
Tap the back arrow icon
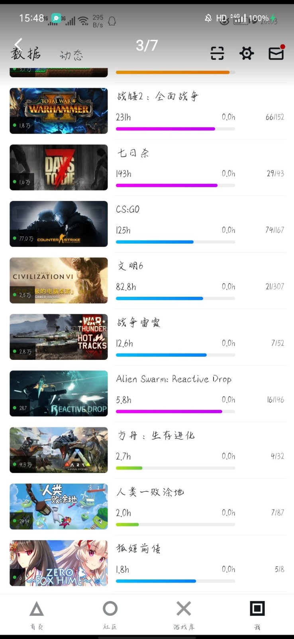(18, 44)
